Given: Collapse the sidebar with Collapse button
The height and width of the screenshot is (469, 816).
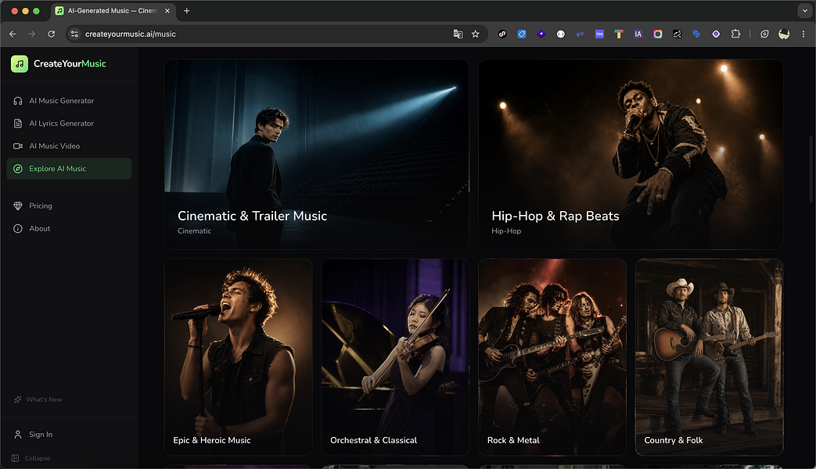Looking at the screenshot, I should tap(31, 458).
